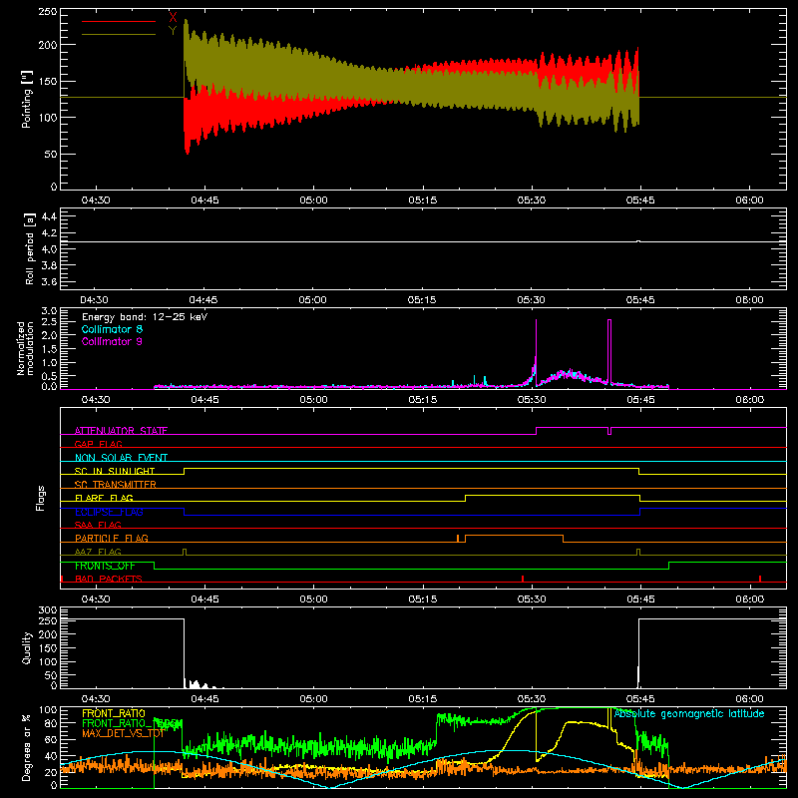
Task: Click the 3.6 tick on Roll period axis
Action: tap(49, 282)
